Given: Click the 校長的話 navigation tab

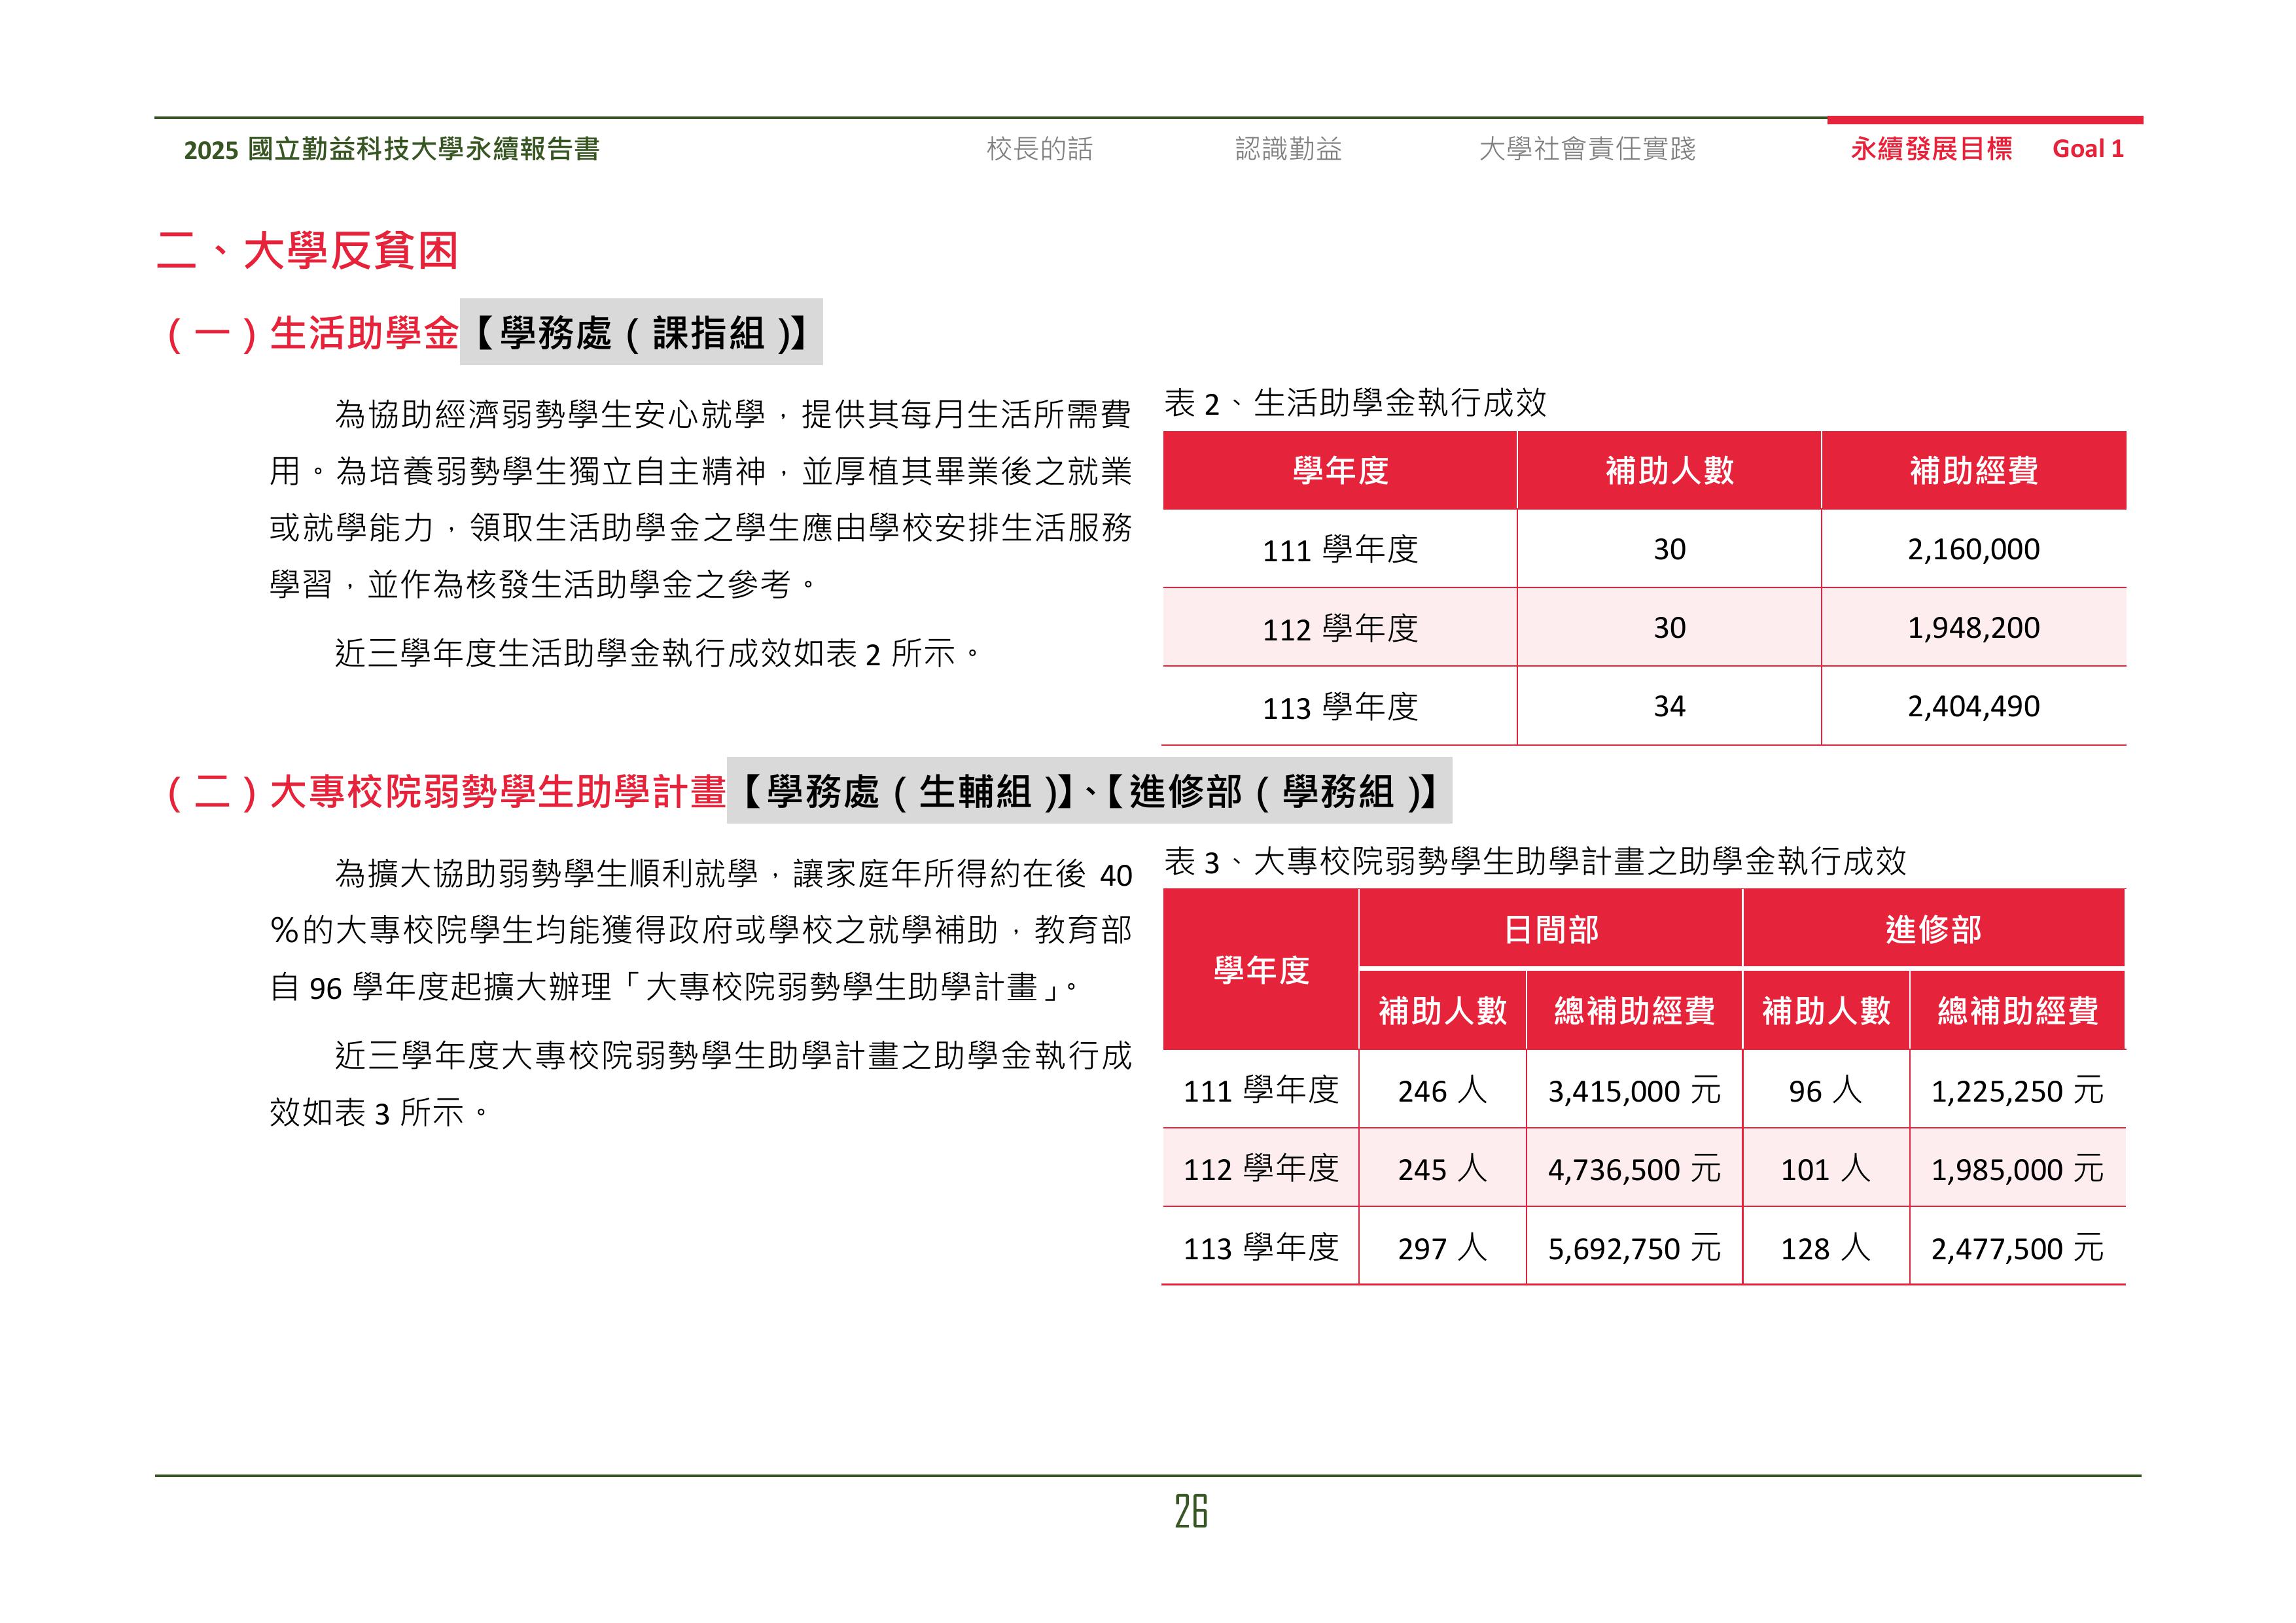Looking at the screenshot, I should pos(1039,149).
